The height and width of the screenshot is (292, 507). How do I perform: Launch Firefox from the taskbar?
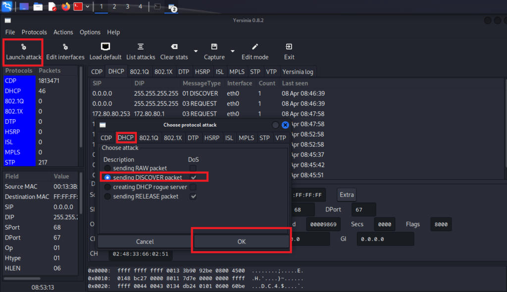[66, 6]
